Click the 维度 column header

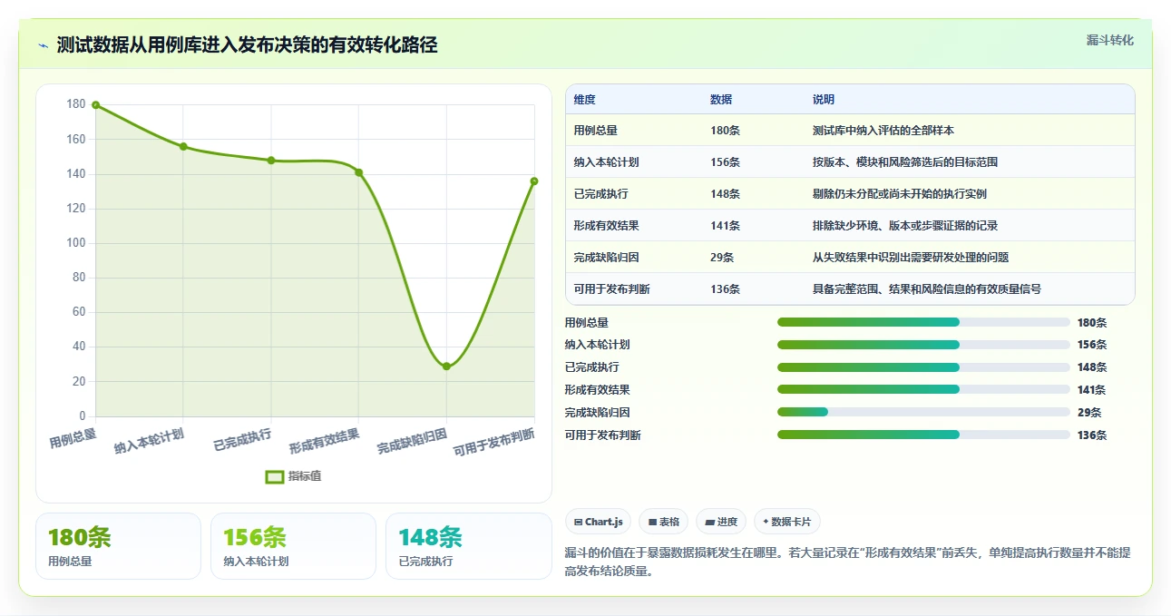click(585, 100)
